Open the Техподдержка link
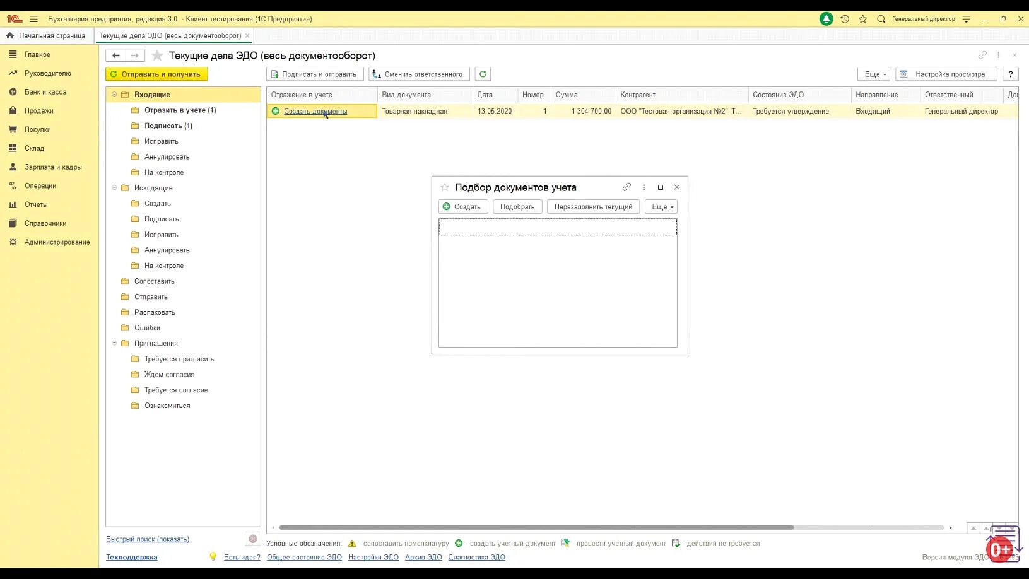This screenshot has height=579, width=1029. pyautogui.click(x=132, y=558)
